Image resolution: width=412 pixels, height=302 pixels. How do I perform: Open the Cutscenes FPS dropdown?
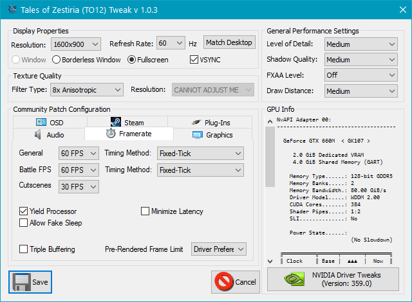coord(79,186)
